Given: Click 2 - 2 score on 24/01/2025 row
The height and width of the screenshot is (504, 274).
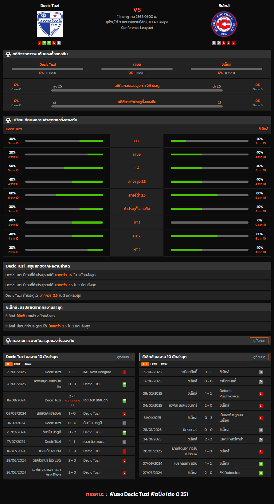Looking at the screenshot, I should 209,440.
